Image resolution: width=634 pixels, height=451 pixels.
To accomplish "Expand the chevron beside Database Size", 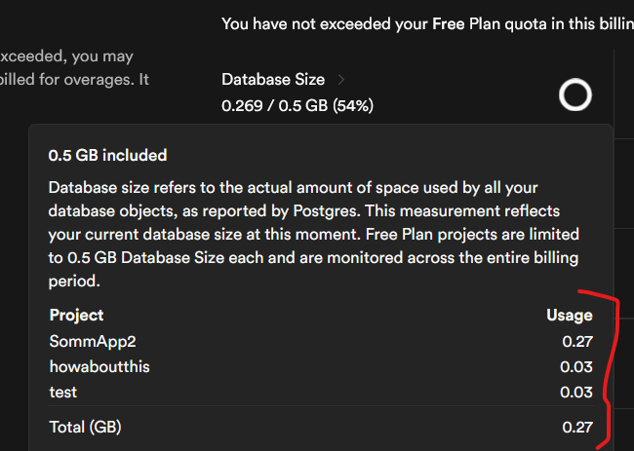I will tap(340, 79).
